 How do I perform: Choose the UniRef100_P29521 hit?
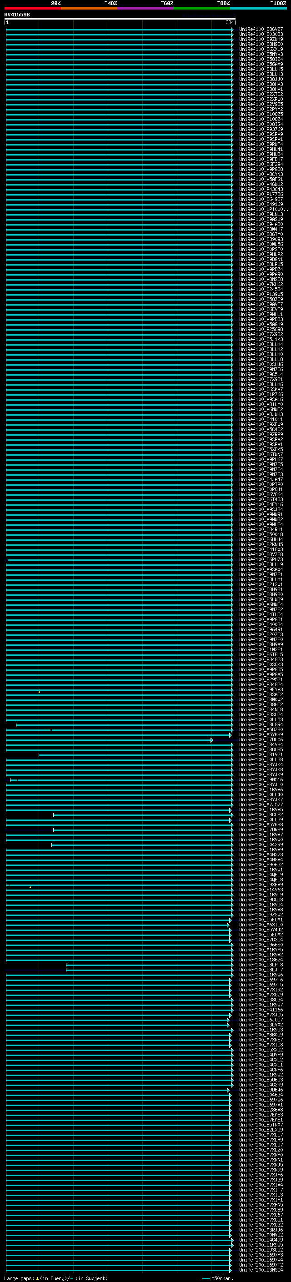pos(261,679)
